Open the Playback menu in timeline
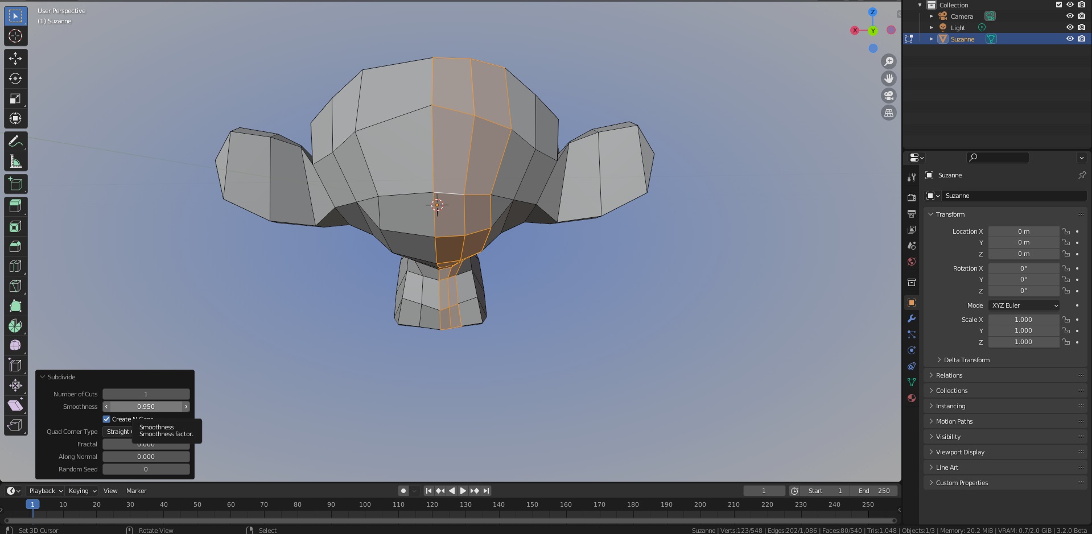1092x534 pixels. 46,491
